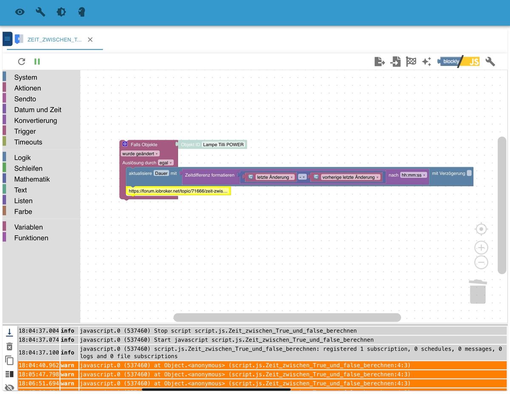Image resolution: width=510 pixels, height=394 pixels.
Task: Click the 'registered 1 subscription' log row
Action: point(262,352)
